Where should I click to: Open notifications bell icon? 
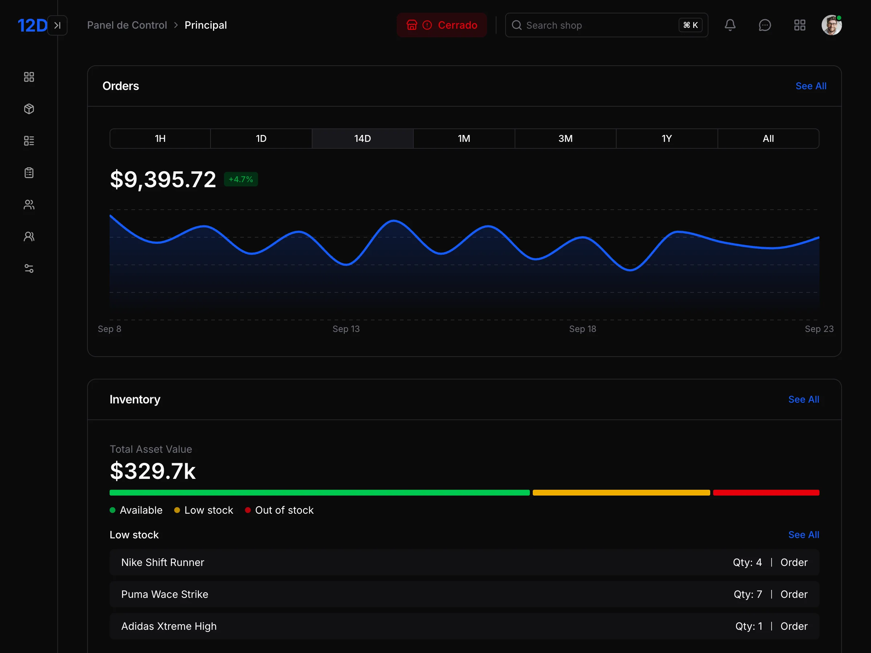729,25
